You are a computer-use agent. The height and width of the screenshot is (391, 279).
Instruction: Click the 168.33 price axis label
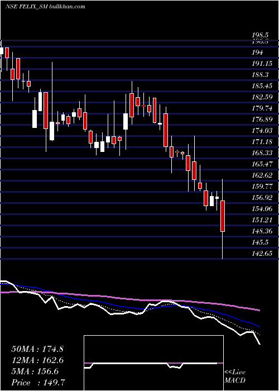pos(262,153)
